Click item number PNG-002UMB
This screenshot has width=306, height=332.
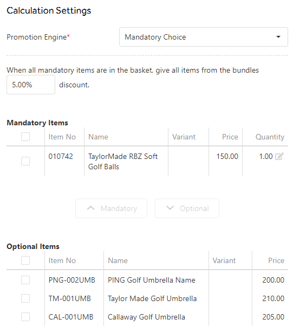pyautogui.click(x=72, y=280)
